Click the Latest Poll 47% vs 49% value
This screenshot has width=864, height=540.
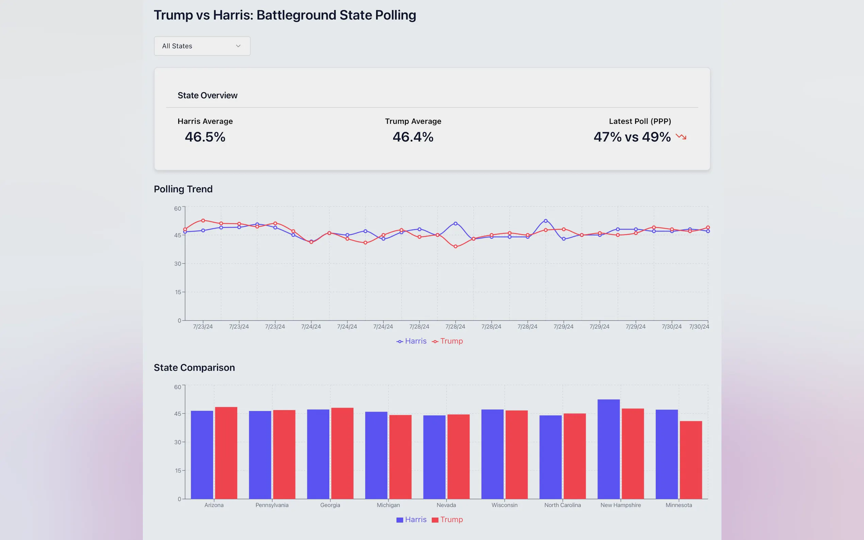pyautogui.click(x=632, y=137)
